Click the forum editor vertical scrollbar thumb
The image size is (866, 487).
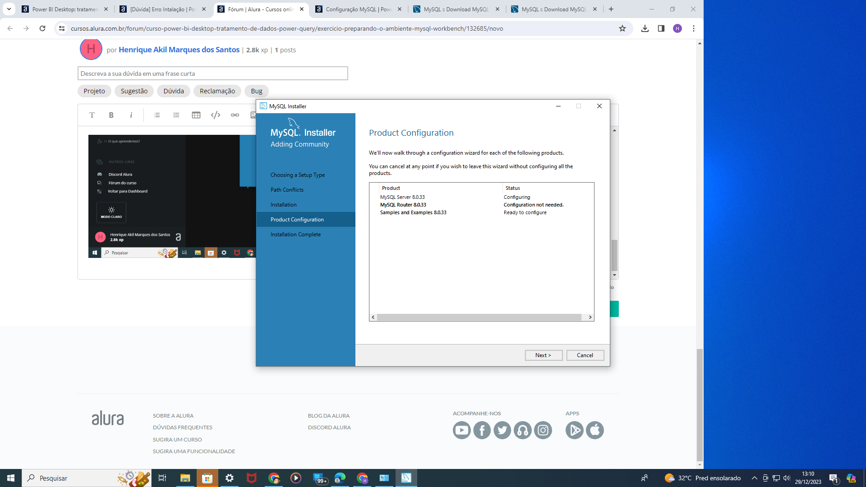[614, 255]
